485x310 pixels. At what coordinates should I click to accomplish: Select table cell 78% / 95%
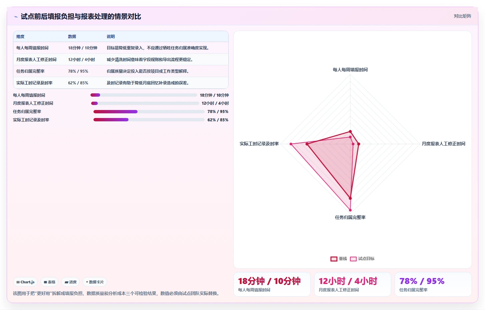78,71
